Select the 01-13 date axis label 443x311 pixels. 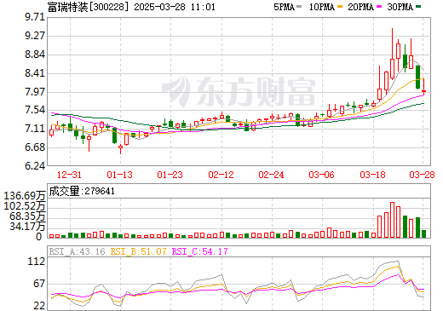point(119,175)
